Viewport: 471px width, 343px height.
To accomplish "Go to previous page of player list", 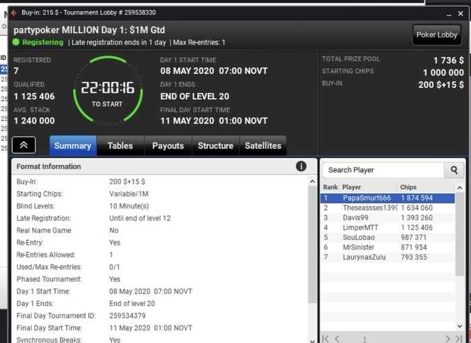I will pyautogui.click(x=337, y=339).
